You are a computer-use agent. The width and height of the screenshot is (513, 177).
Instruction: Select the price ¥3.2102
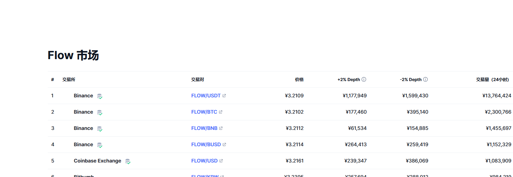pos(294,112)
